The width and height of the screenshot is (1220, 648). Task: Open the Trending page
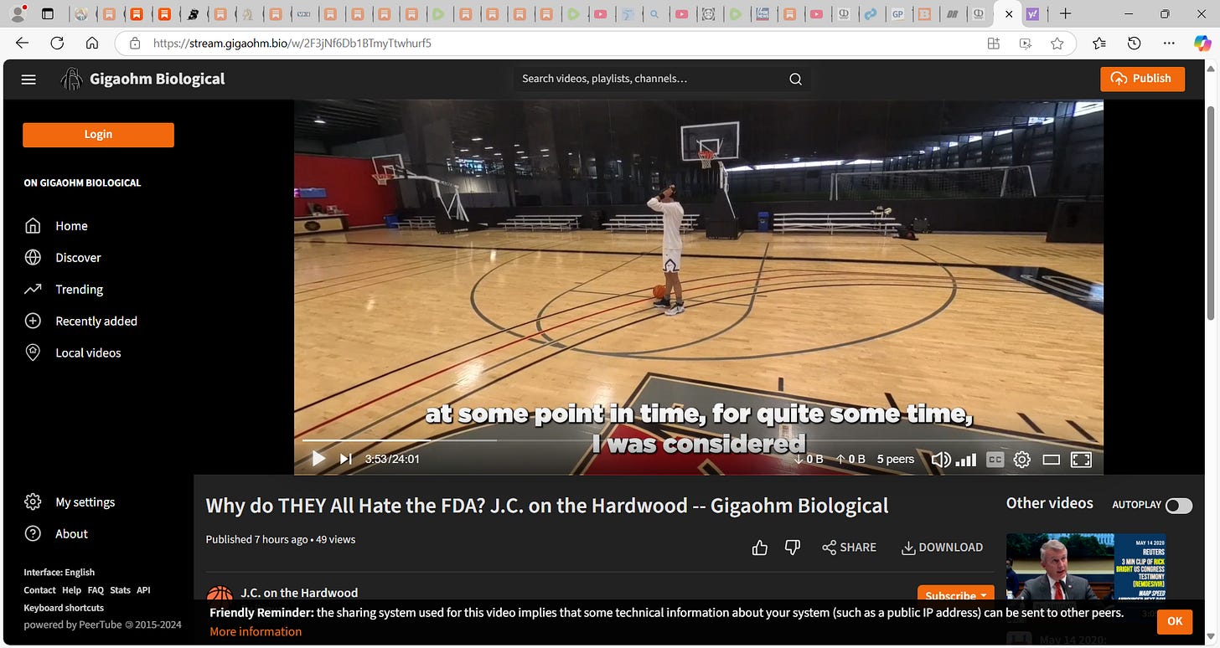(x=64, y=290)
